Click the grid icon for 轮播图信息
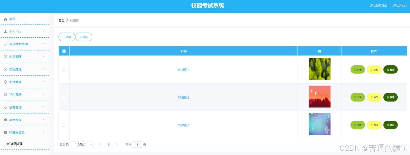The height and width of the screenshot is (155, 410). pos(5,132)
